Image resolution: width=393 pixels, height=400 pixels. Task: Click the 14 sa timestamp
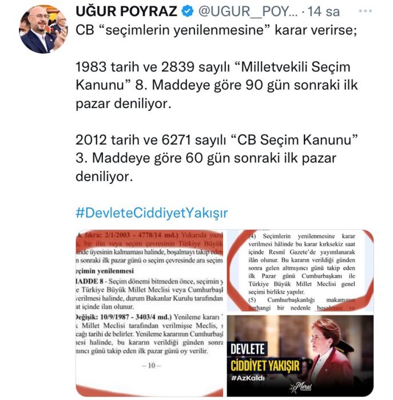point(323,11)
